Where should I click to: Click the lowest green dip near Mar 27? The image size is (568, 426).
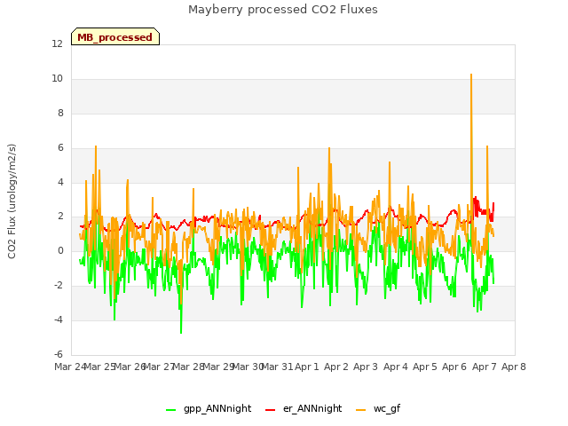coord(181,331)
